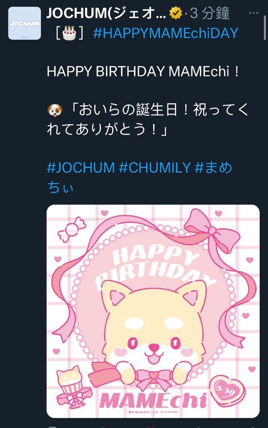Open the JOCHUM profile avatar
The width and height of the screenshot is (268, 428).
(25, 23)
